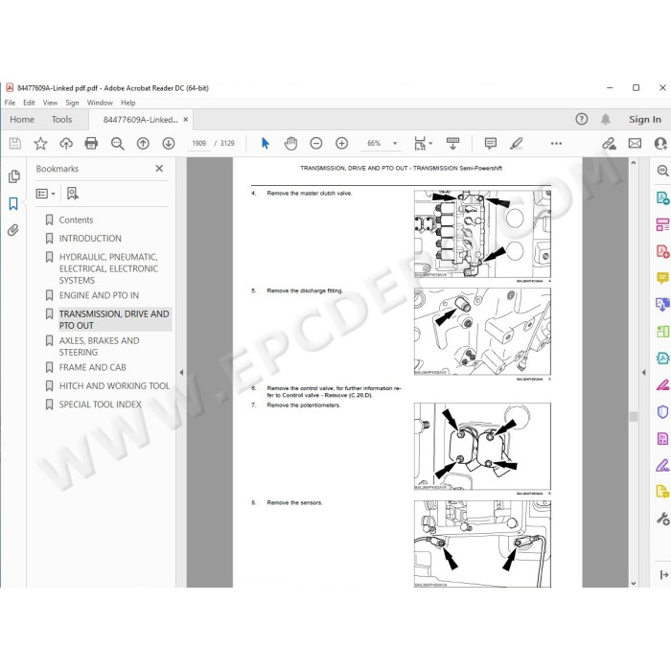The height and width of the screenshot is (671, 671).
Task: Click the Save file icon
Action: (x=15, y=144)
